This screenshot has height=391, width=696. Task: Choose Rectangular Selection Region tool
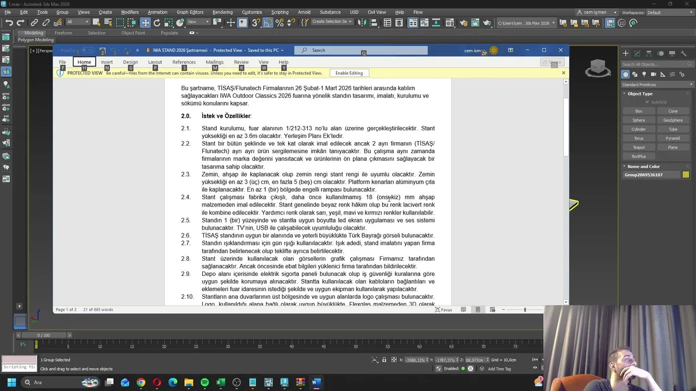click(x=120, y=23)
